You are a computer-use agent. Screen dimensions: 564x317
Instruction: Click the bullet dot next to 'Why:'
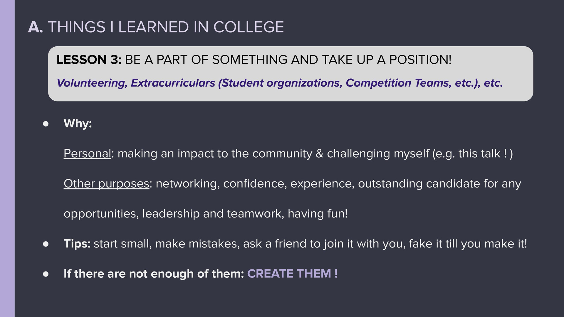tap(46, 124)
